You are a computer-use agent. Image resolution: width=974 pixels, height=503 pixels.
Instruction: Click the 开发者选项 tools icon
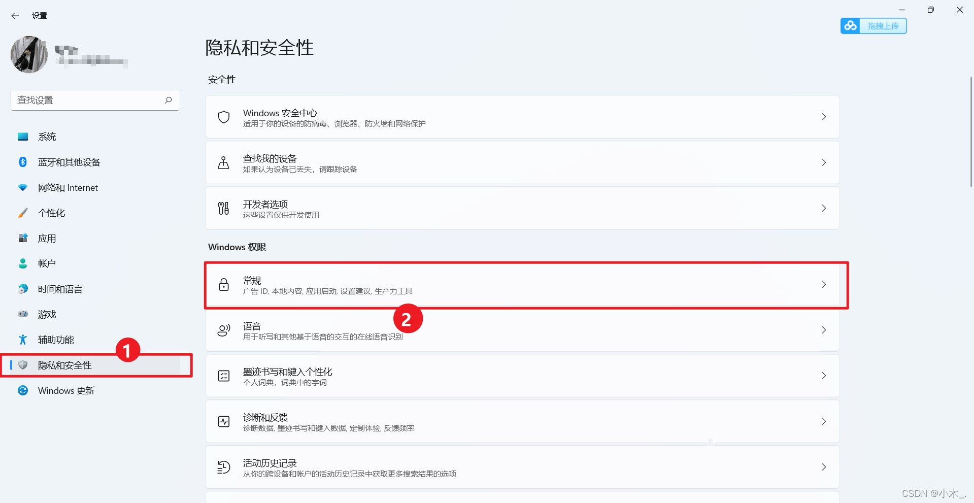pyautogui.click(x=223, y=208)
